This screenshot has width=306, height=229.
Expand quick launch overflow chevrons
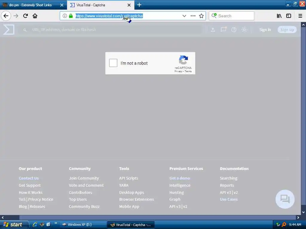[56, 223]
